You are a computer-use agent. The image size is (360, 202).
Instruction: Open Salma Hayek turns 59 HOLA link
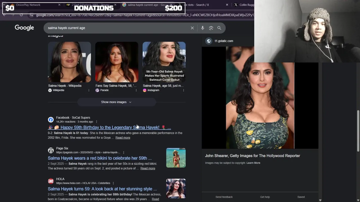click(102, 189)
